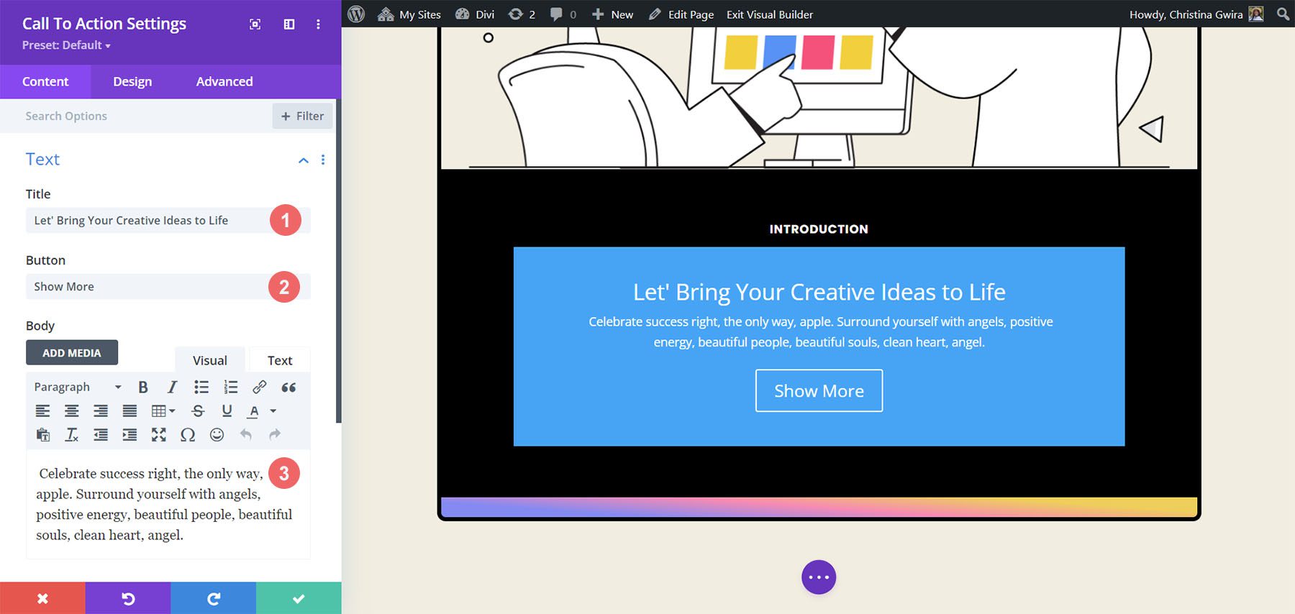
Task: Expand the Preset: Default dropdown
Action: [66, 45]
